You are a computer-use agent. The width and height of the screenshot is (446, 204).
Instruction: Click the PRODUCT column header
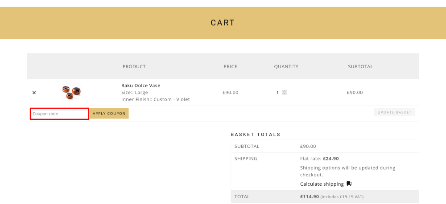point(134,66)
